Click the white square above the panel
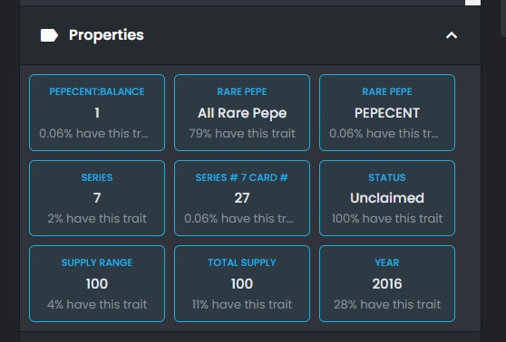Viewport: 506px width, 342px height. 472,3
